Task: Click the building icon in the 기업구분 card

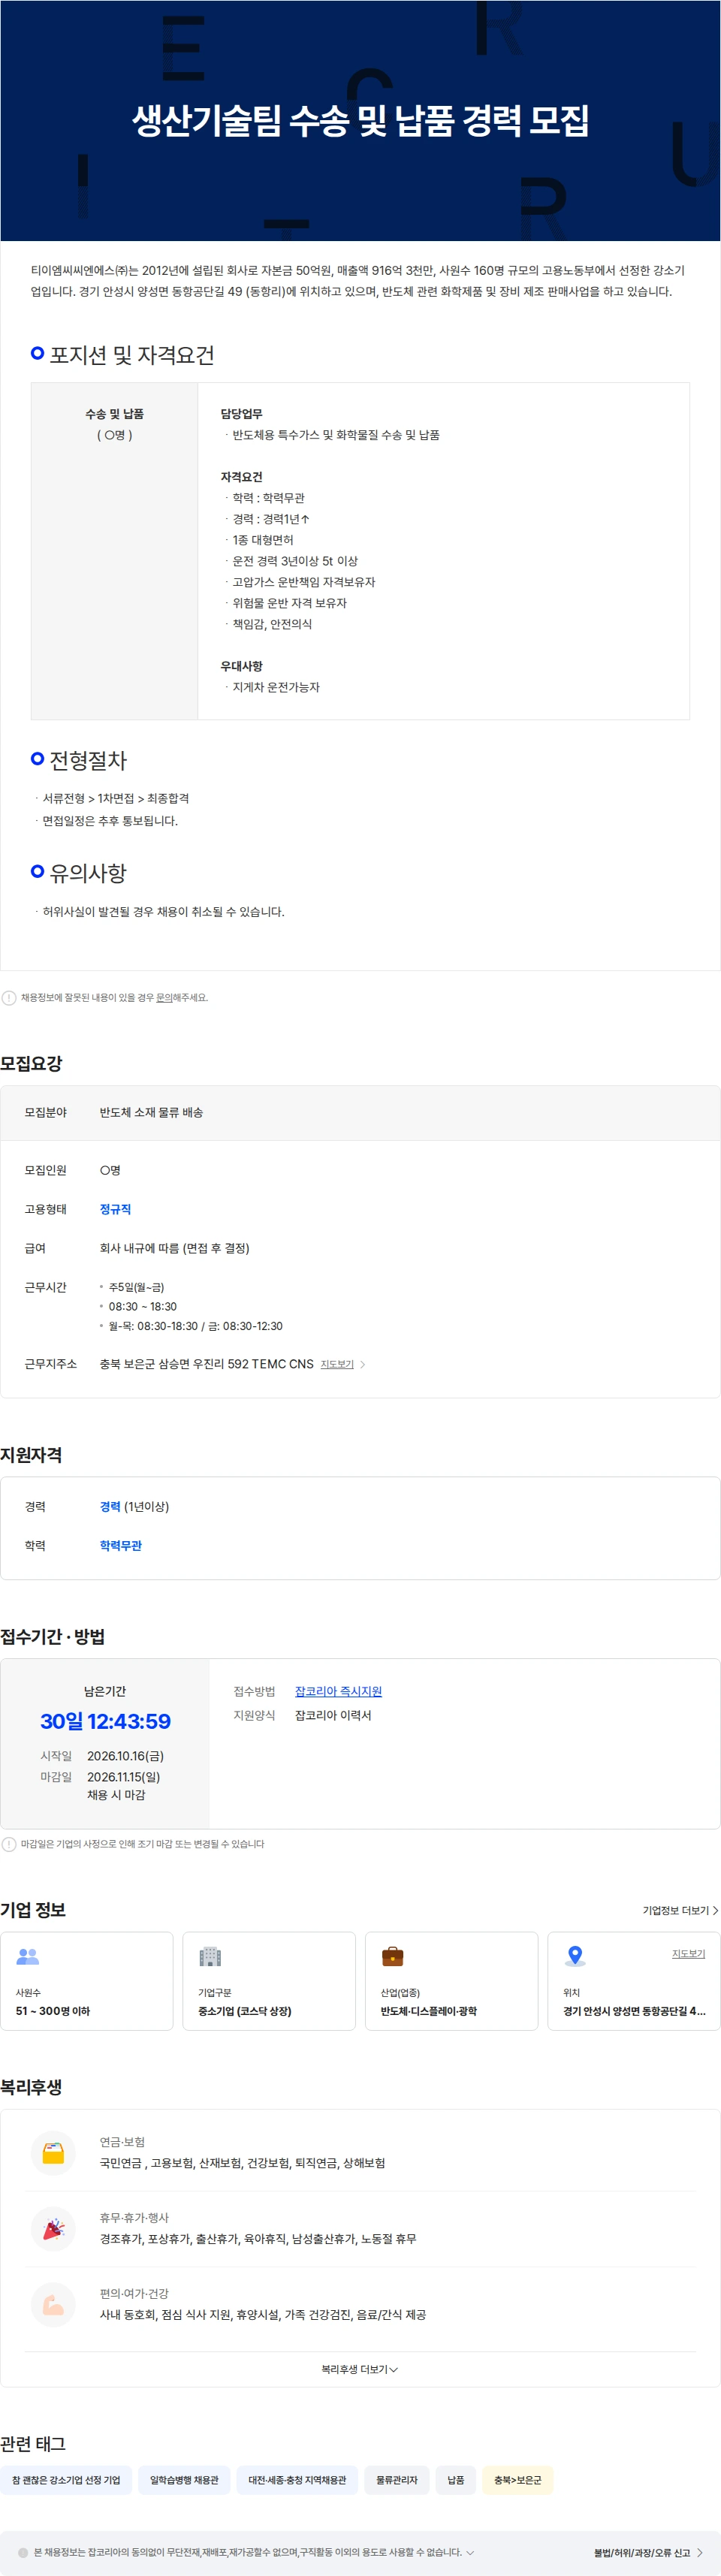Action: (x=210, y=1956)
